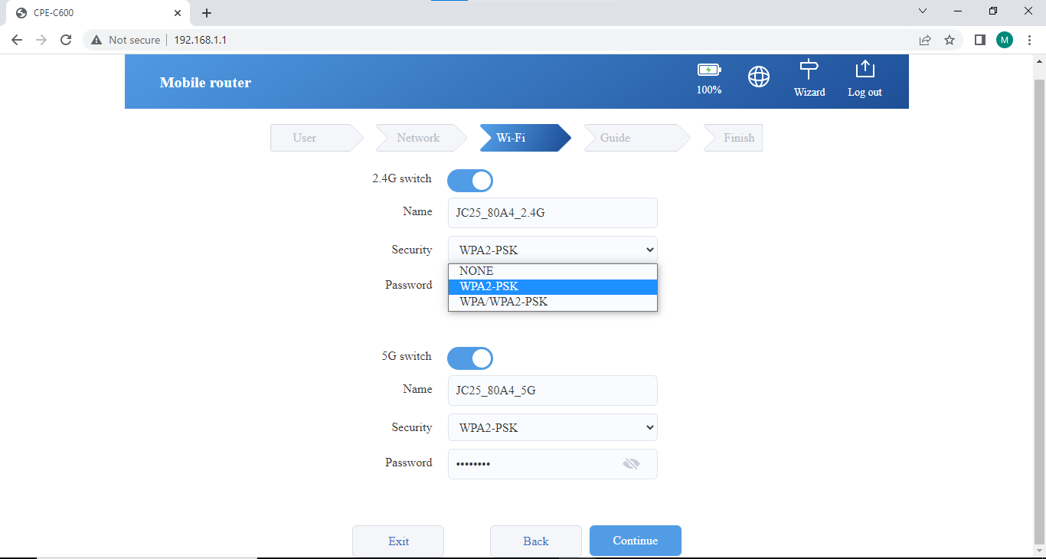This screenshot has width=1046, height=559.
Task: Click the 5G Password field
Action: [552, 464]
